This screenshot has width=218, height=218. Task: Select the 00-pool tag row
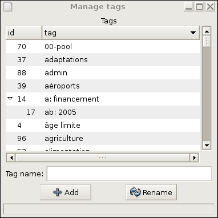[x=103, y=46]
